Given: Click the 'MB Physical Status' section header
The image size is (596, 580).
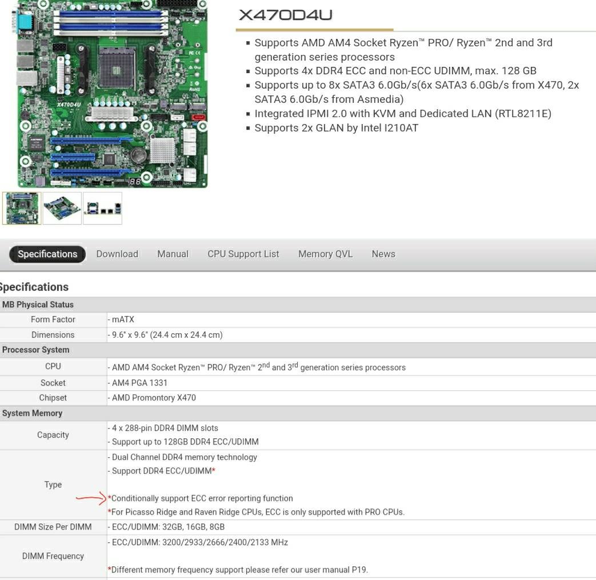Looking at the screenshot, I should point(38,305).
